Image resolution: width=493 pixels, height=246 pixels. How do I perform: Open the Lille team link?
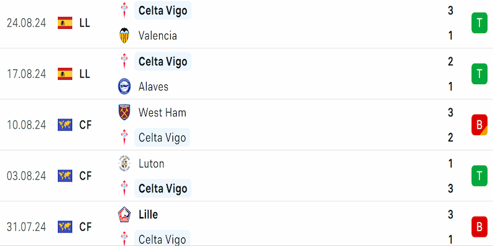tap(148, 215)
